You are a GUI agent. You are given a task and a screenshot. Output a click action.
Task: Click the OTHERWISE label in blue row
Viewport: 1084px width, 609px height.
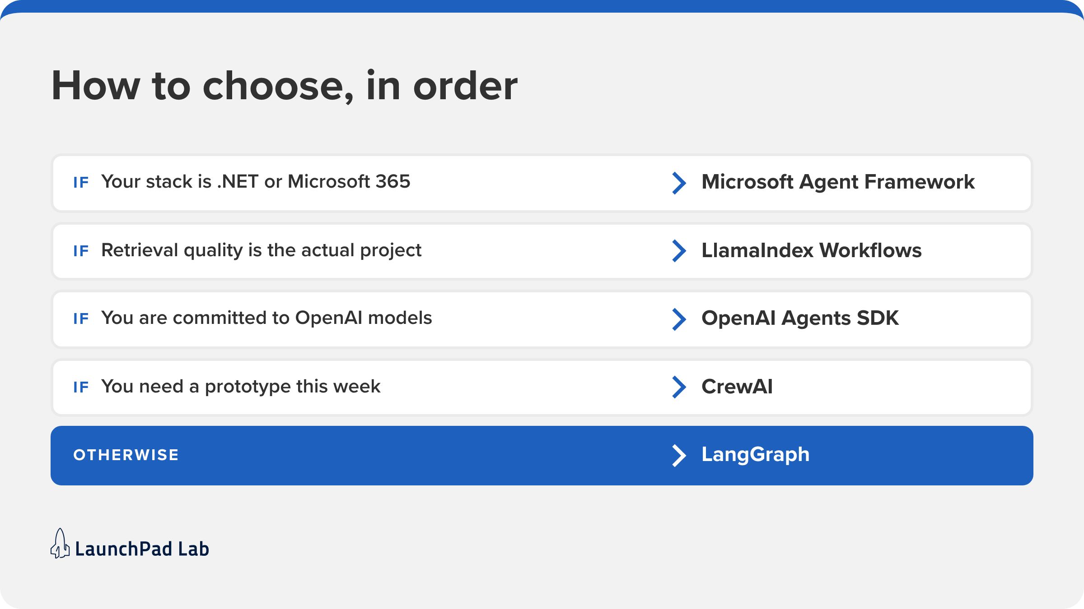(126, 455)
